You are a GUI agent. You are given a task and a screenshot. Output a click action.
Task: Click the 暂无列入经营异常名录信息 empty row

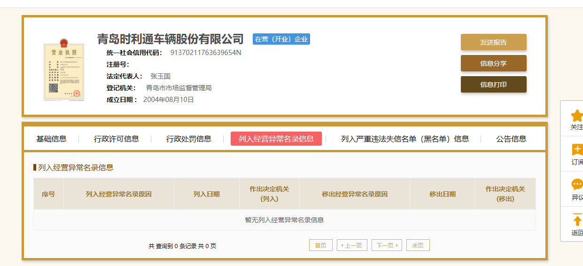click(285, 220)
